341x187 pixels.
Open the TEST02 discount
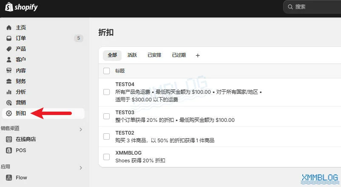[125, 133]
